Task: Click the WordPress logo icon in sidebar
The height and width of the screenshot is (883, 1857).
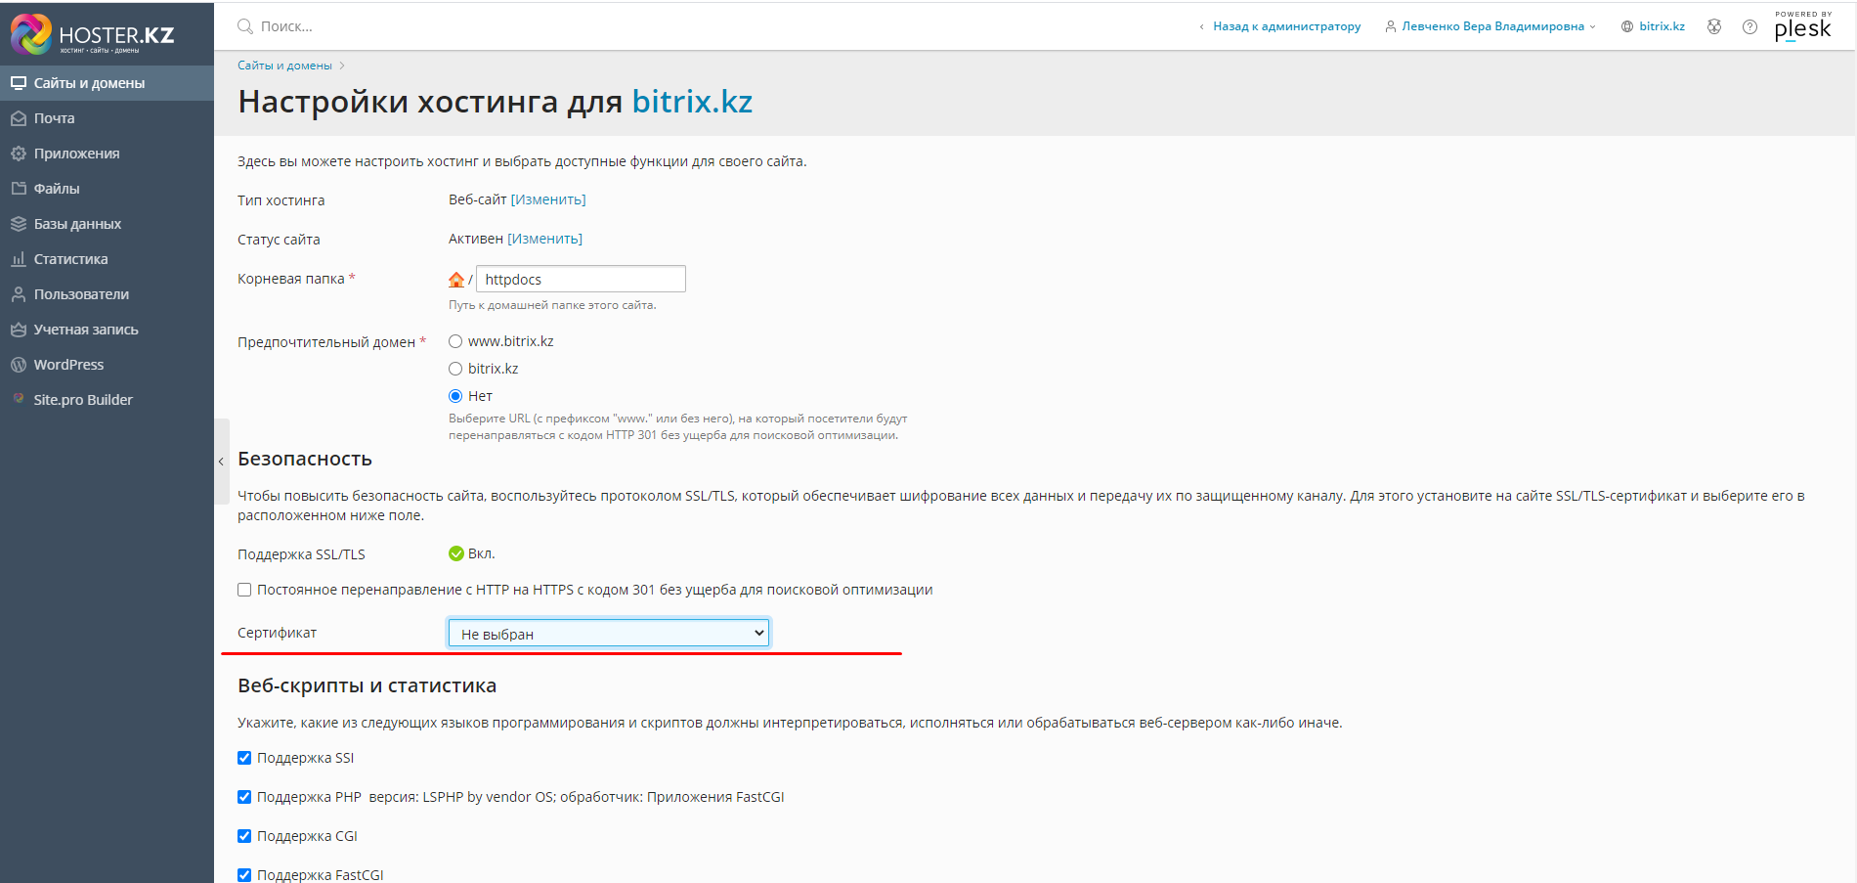Action: coord(18,365)
